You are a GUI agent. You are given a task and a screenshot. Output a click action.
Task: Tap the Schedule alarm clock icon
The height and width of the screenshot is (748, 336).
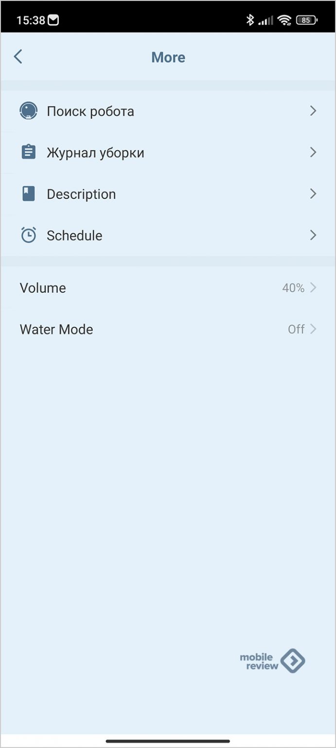point(29,235)
